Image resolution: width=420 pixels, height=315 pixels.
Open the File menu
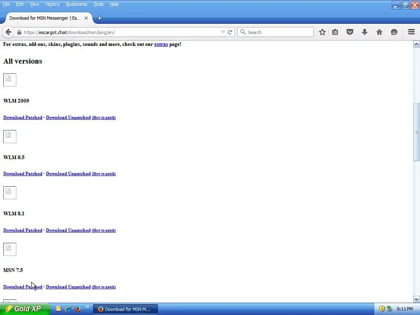[6, 4]
